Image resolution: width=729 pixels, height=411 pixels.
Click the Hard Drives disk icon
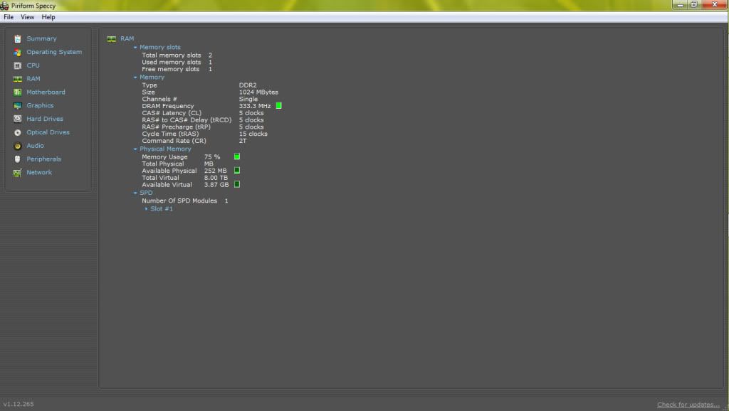(18, 119)
